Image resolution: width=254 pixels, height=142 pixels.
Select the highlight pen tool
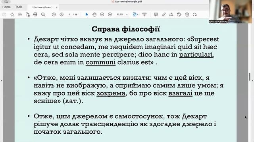point(164,15)
